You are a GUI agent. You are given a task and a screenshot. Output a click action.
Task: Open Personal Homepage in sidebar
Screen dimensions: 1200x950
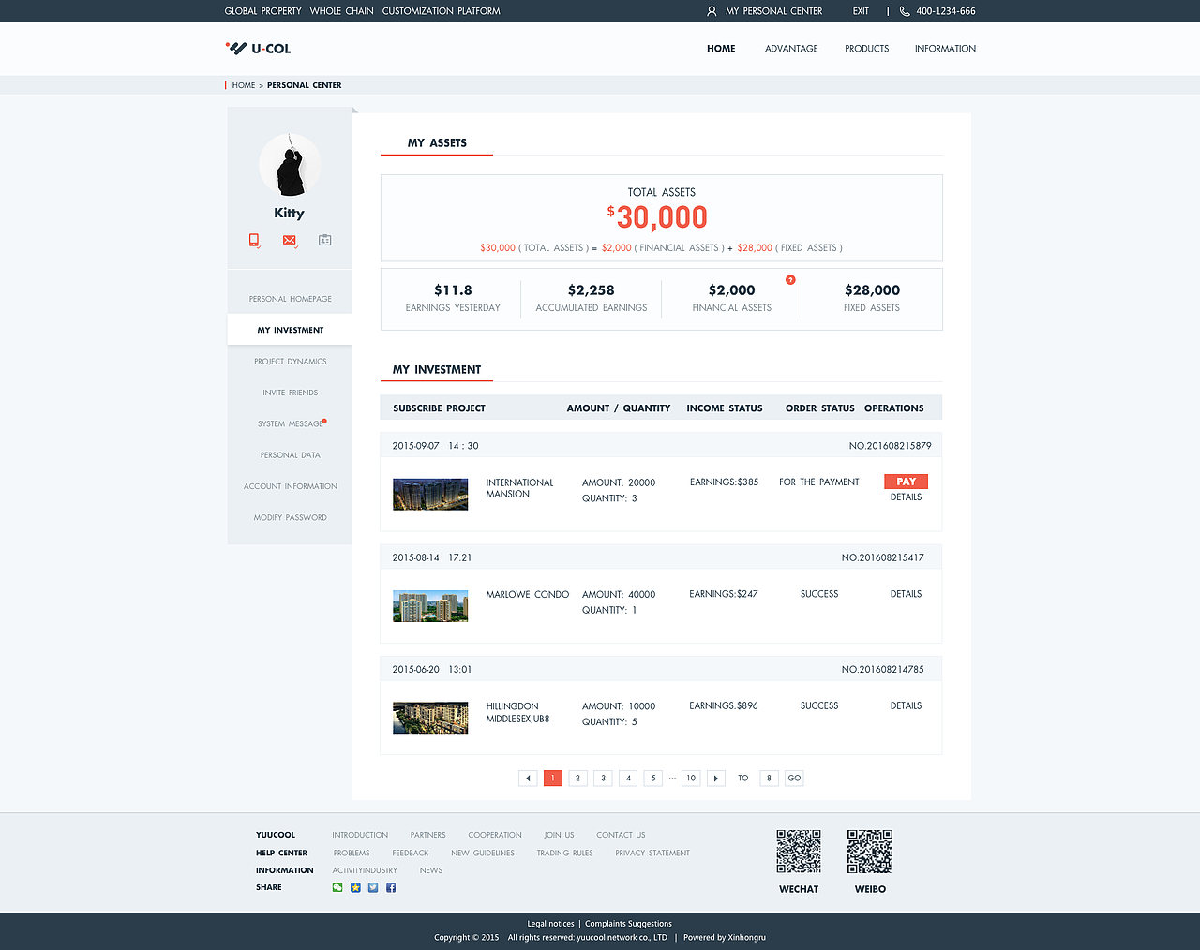(x=290, y=299)
